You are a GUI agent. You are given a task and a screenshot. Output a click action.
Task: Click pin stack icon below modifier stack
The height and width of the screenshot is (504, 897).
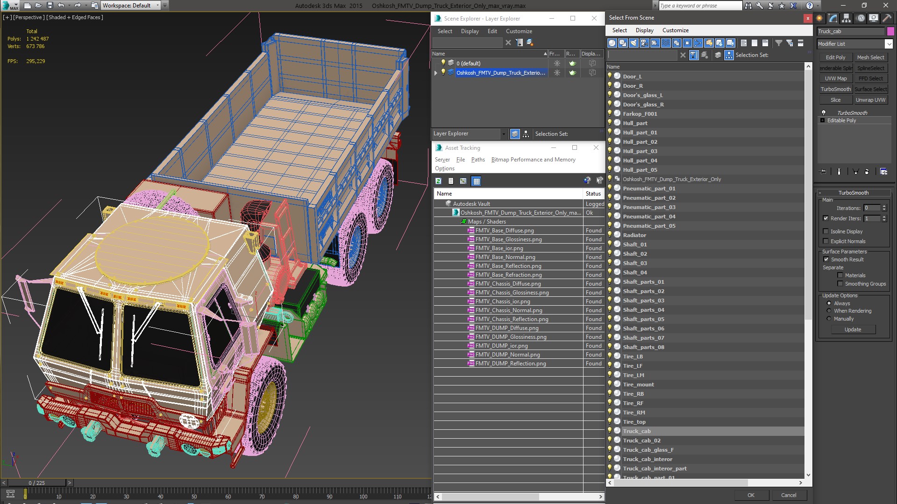click(823, 172)
